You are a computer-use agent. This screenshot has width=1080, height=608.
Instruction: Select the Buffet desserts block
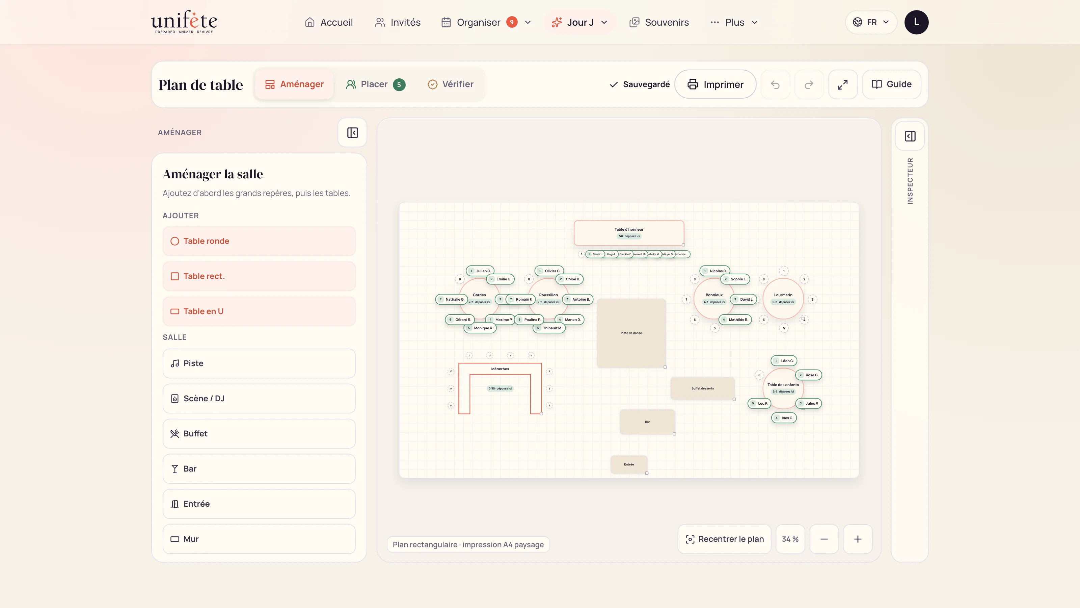pos(703,388)
